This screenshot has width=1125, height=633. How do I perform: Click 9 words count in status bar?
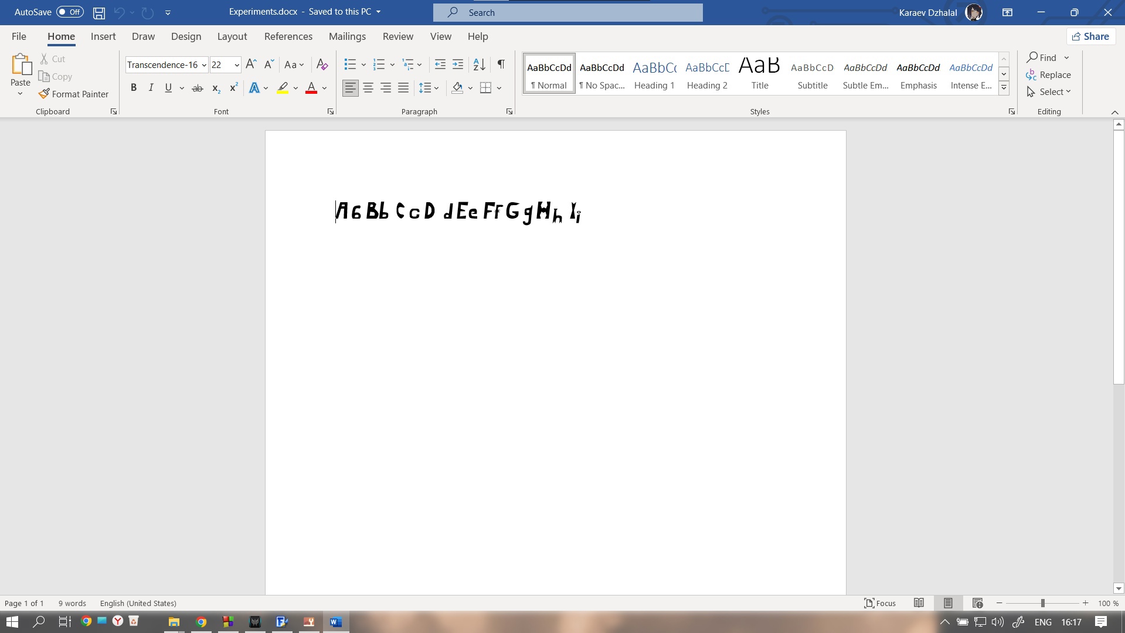[72, 603]
